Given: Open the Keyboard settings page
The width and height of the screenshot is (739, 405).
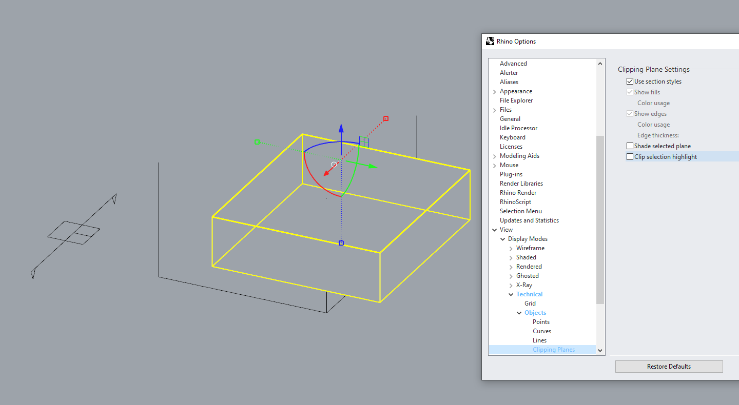Looking at the screenshot, I should 512,137.
